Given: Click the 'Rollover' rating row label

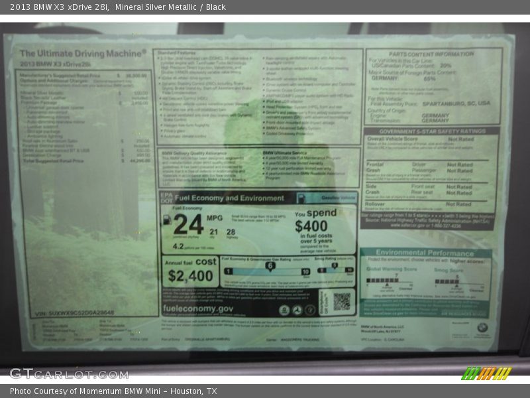Looking at the screenshot, I should point(375,204).
